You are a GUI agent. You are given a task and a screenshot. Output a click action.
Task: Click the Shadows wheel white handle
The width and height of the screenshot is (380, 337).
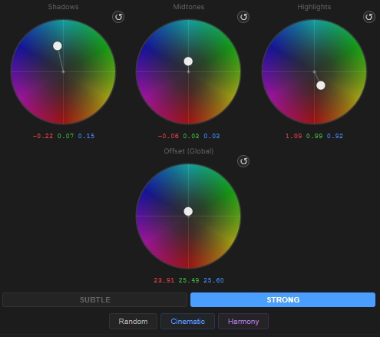pos(58,46)
